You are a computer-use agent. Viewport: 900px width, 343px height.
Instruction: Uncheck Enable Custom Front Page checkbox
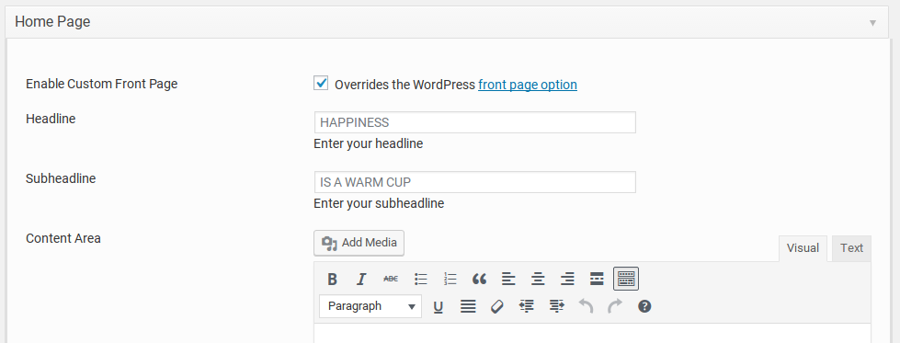[321, 84]
